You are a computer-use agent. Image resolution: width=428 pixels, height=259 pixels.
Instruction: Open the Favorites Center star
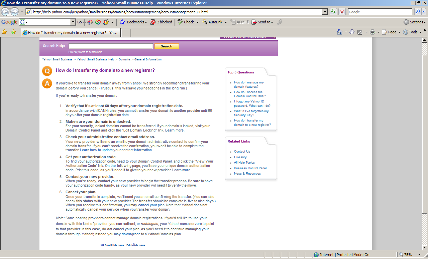pos(4,32)
